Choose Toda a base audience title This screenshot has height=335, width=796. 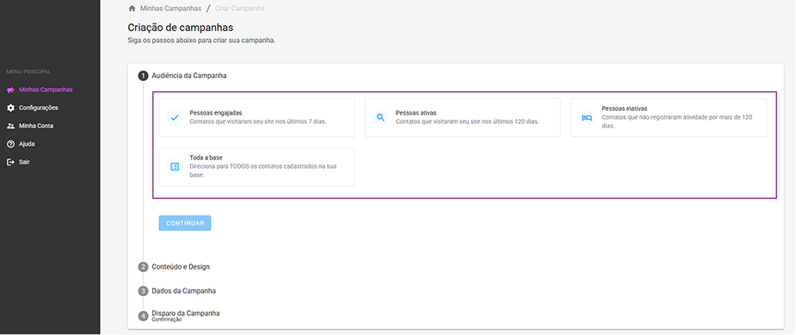207,158
